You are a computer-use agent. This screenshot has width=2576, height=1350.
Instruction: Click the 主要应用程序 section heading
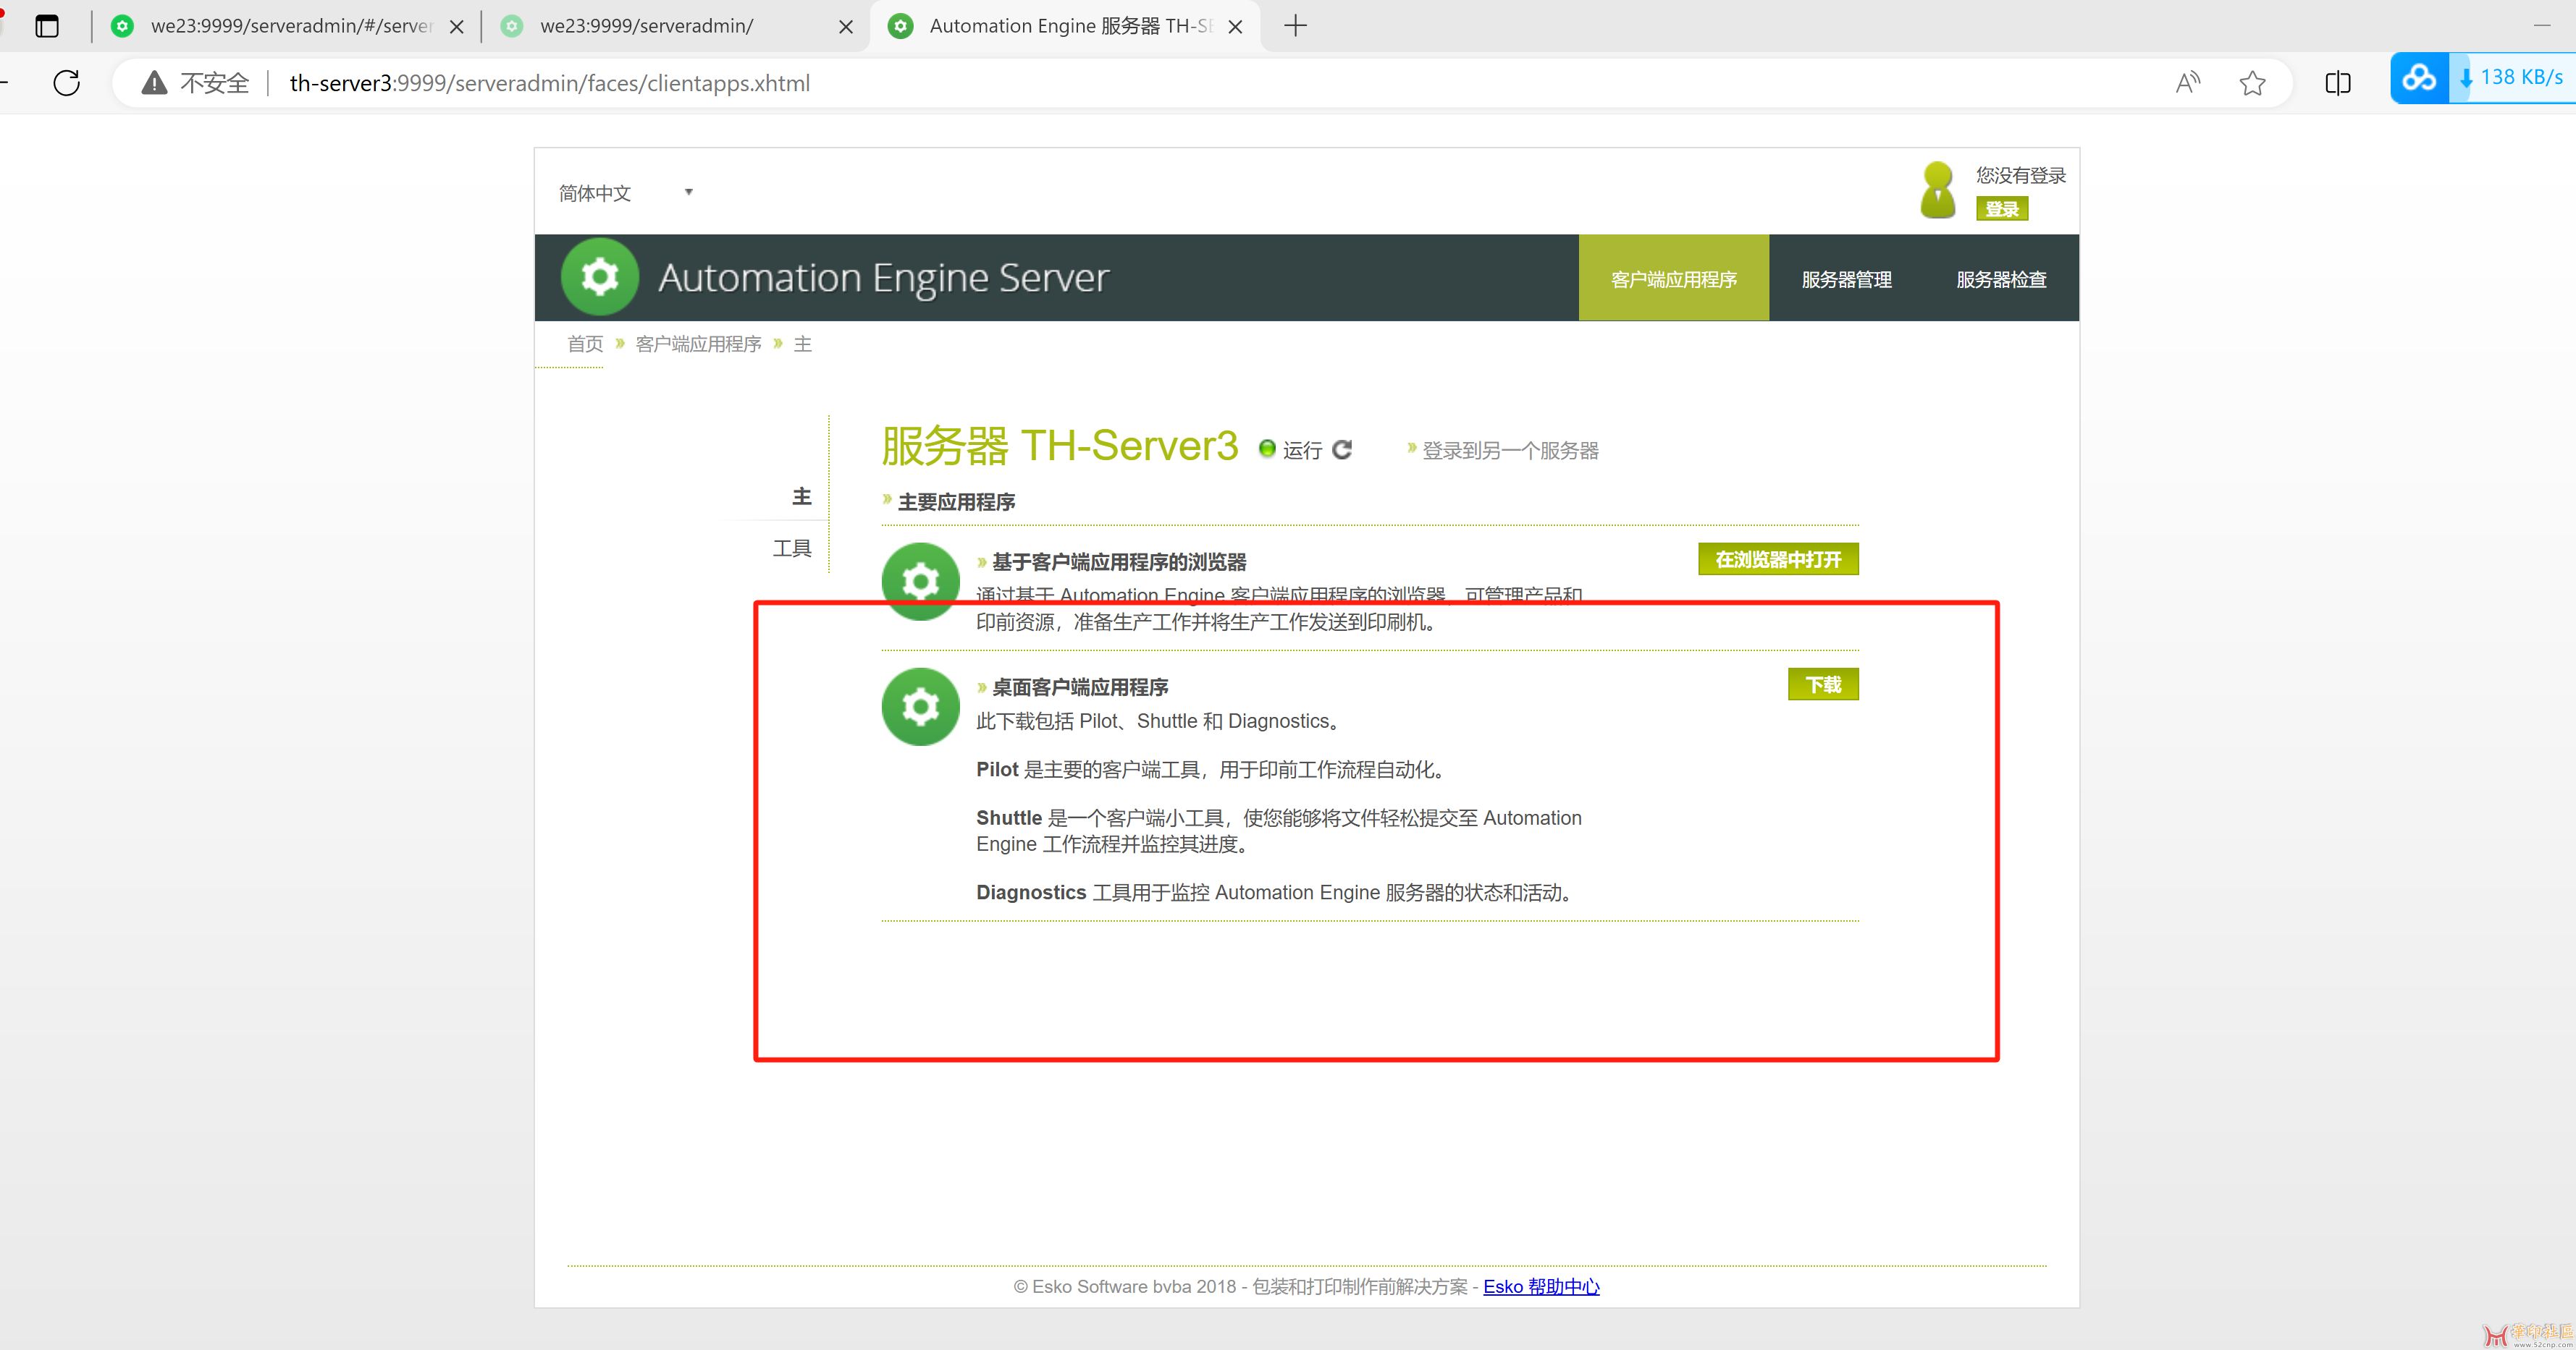(x=956, y=501)
